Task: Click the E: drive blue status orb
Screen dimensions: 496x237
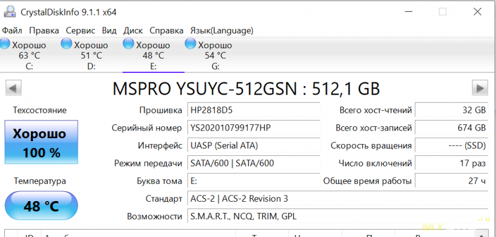Action: (x=128, y=44)
